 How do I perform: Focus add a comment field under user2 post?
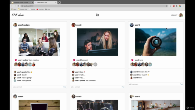[95, 87]
